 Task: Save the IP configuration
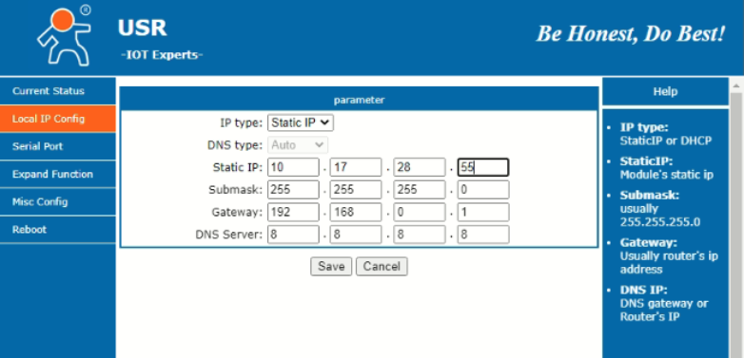(x=331, y=267)
